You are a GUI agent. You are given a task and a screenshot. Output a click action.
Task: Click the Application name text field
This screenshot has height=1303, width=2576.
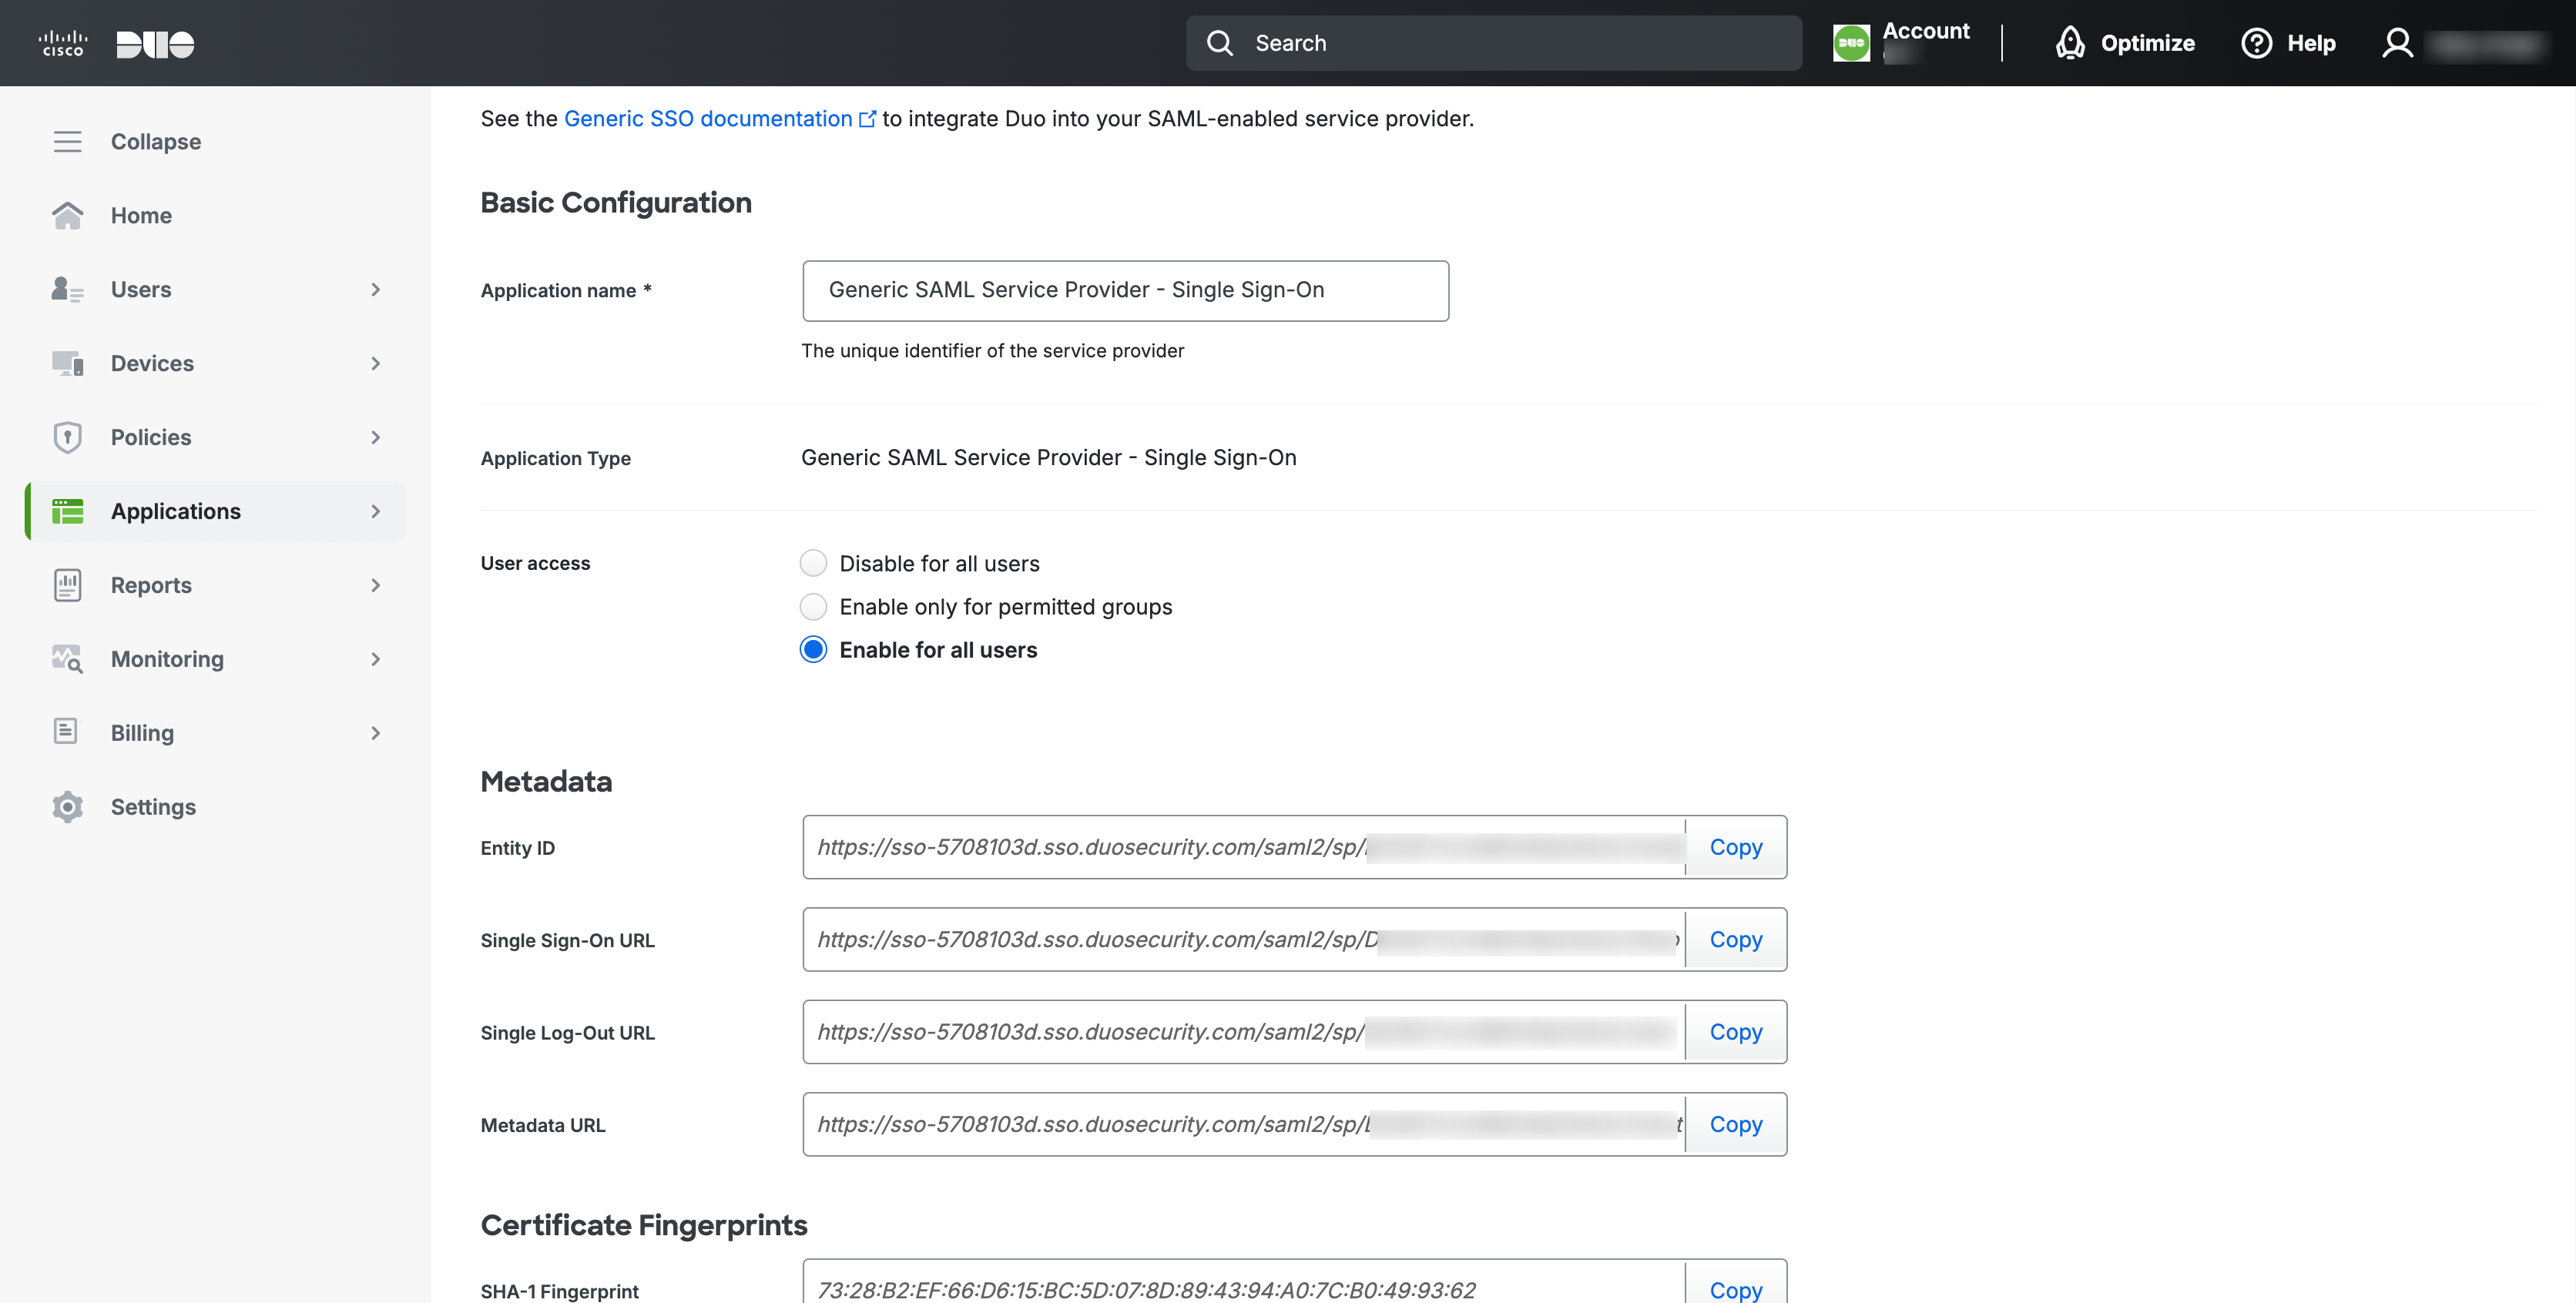(1125, 290)
